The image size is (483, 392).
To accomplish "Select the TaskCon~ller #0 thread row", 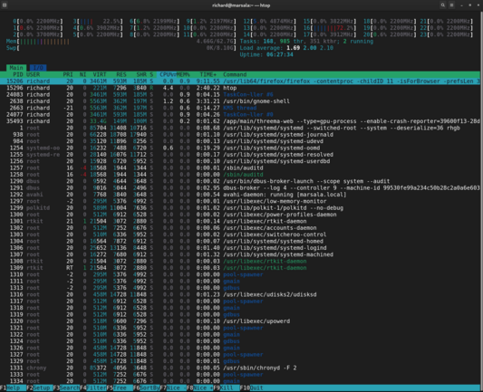I will tap(240, 114).
